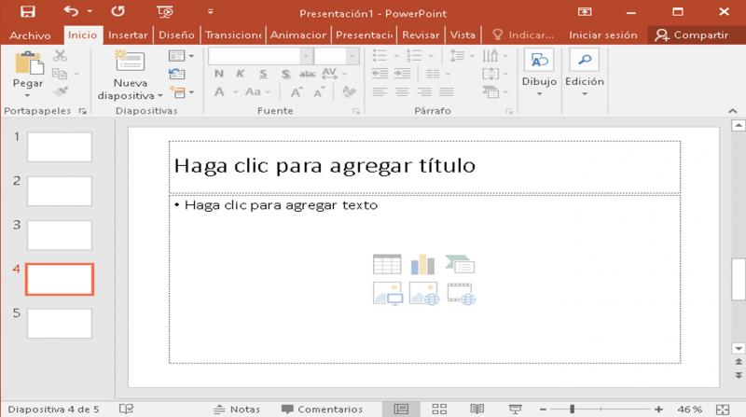Insert a table using placeholder icon
Image resolution: width=746 pixels, height=417 pixels.
(x=387, y=264)
